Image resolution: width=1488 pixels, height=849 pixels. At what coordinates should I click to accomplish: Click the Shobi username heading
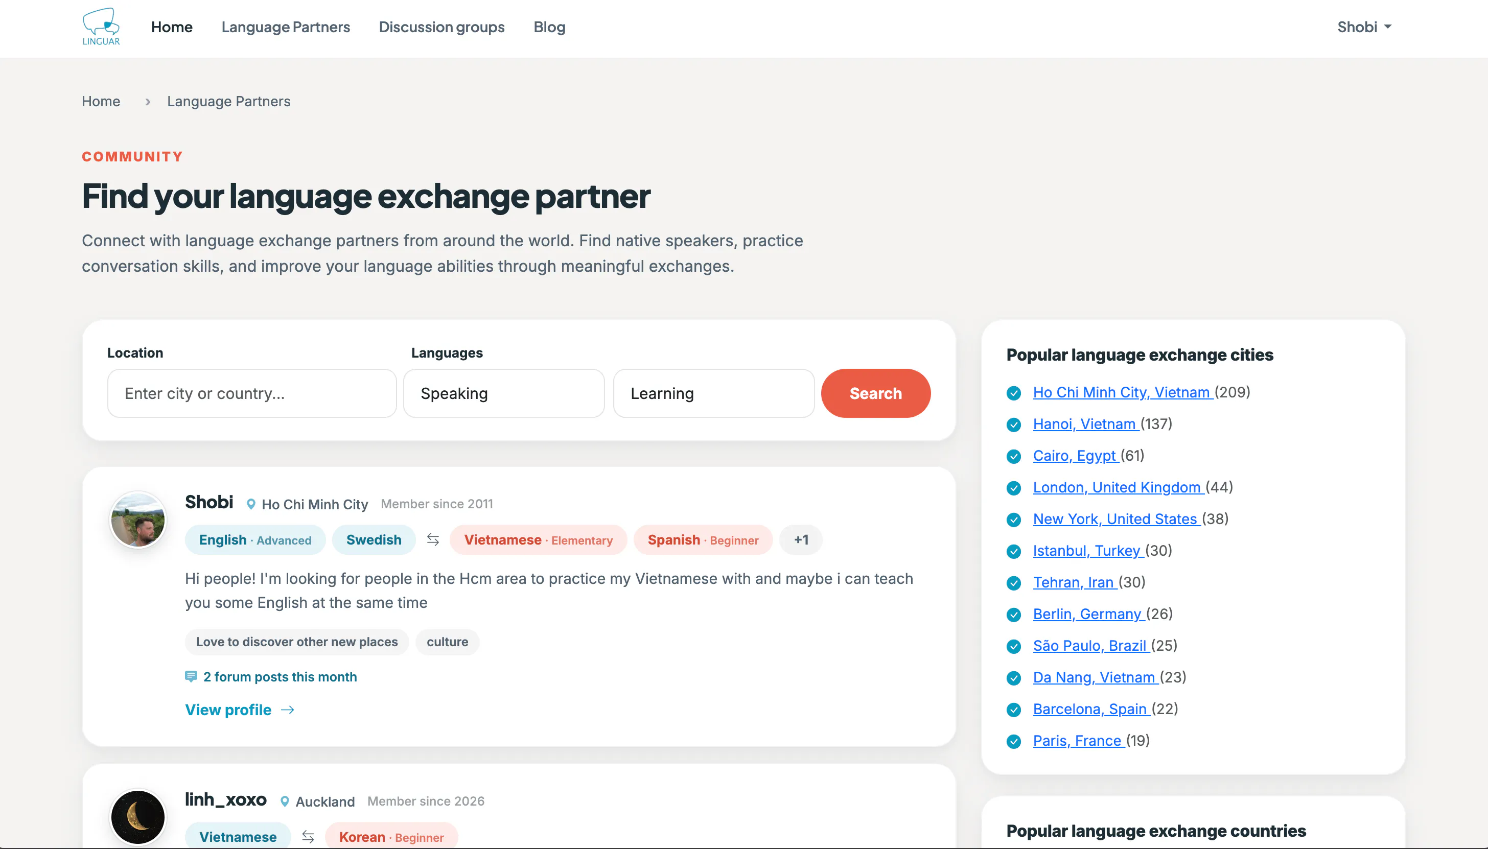click(x=209, y=502)
